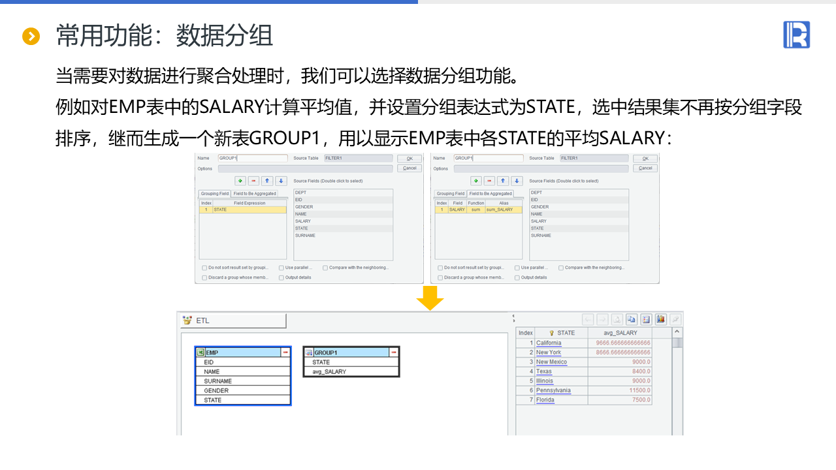The width and height of the screenshot is (836, 470).
Task: Select the active Grouping Field tab
Action: point(215,194)
